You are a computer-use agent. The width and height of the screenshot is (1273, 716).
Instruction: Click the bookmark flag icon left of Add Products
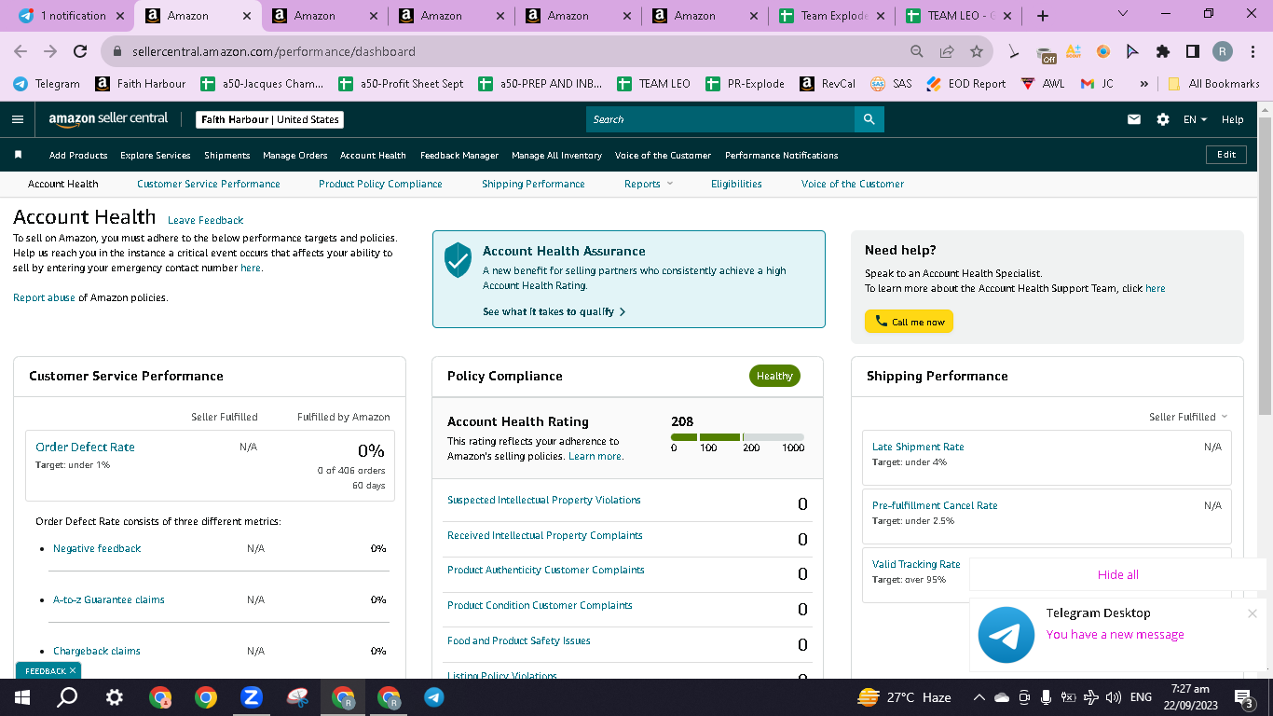pyautogui.click(x=18, y=155)
